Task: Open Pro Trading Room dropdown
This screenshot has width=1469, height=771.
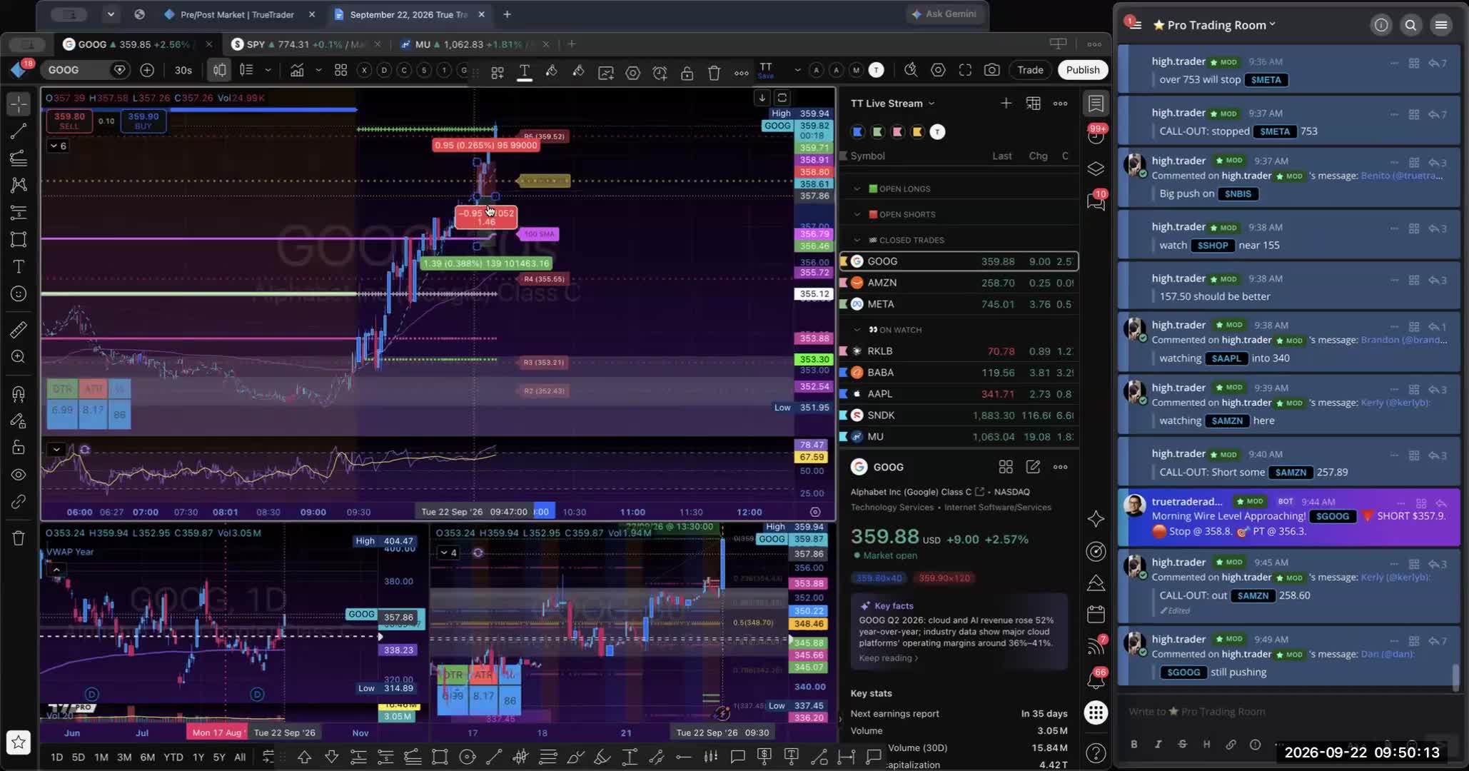Action: [x=1272, y=25]
